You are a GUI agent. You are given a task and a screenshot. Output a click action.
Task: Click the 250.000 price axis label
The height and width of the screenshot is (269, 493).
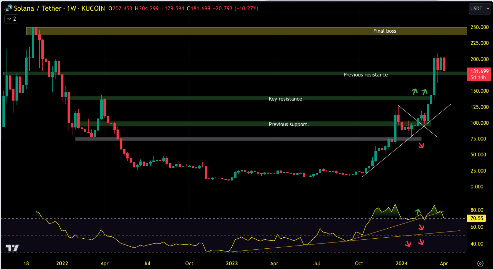(480, 27)
